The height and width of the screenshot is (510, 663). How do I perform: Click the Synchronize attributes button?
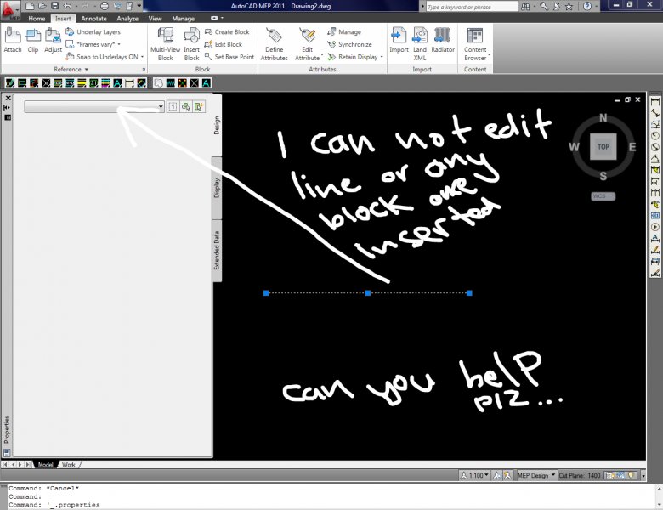(349, 44)
